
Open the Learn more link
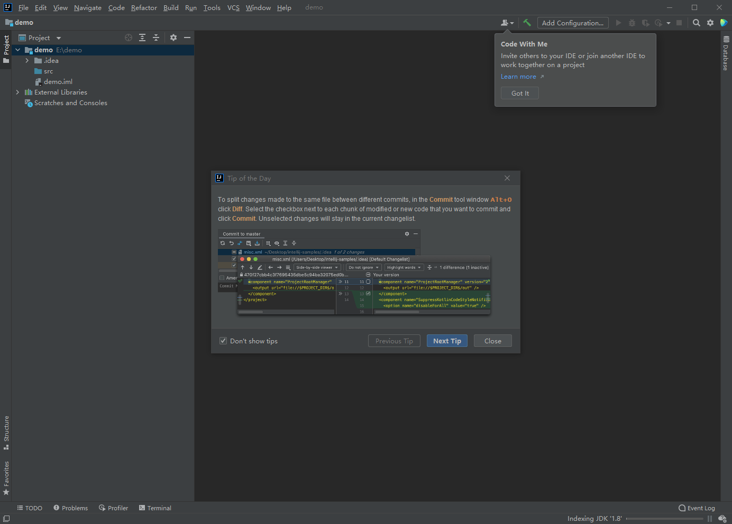(518, 77)
